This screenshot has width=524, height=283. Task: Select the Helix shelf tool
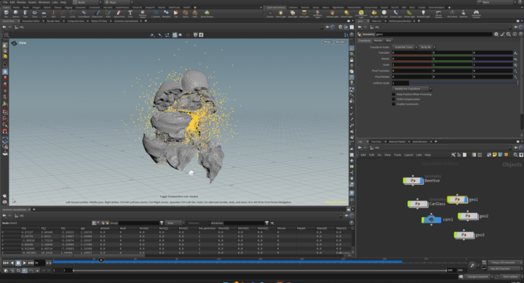tap(195, 13)
